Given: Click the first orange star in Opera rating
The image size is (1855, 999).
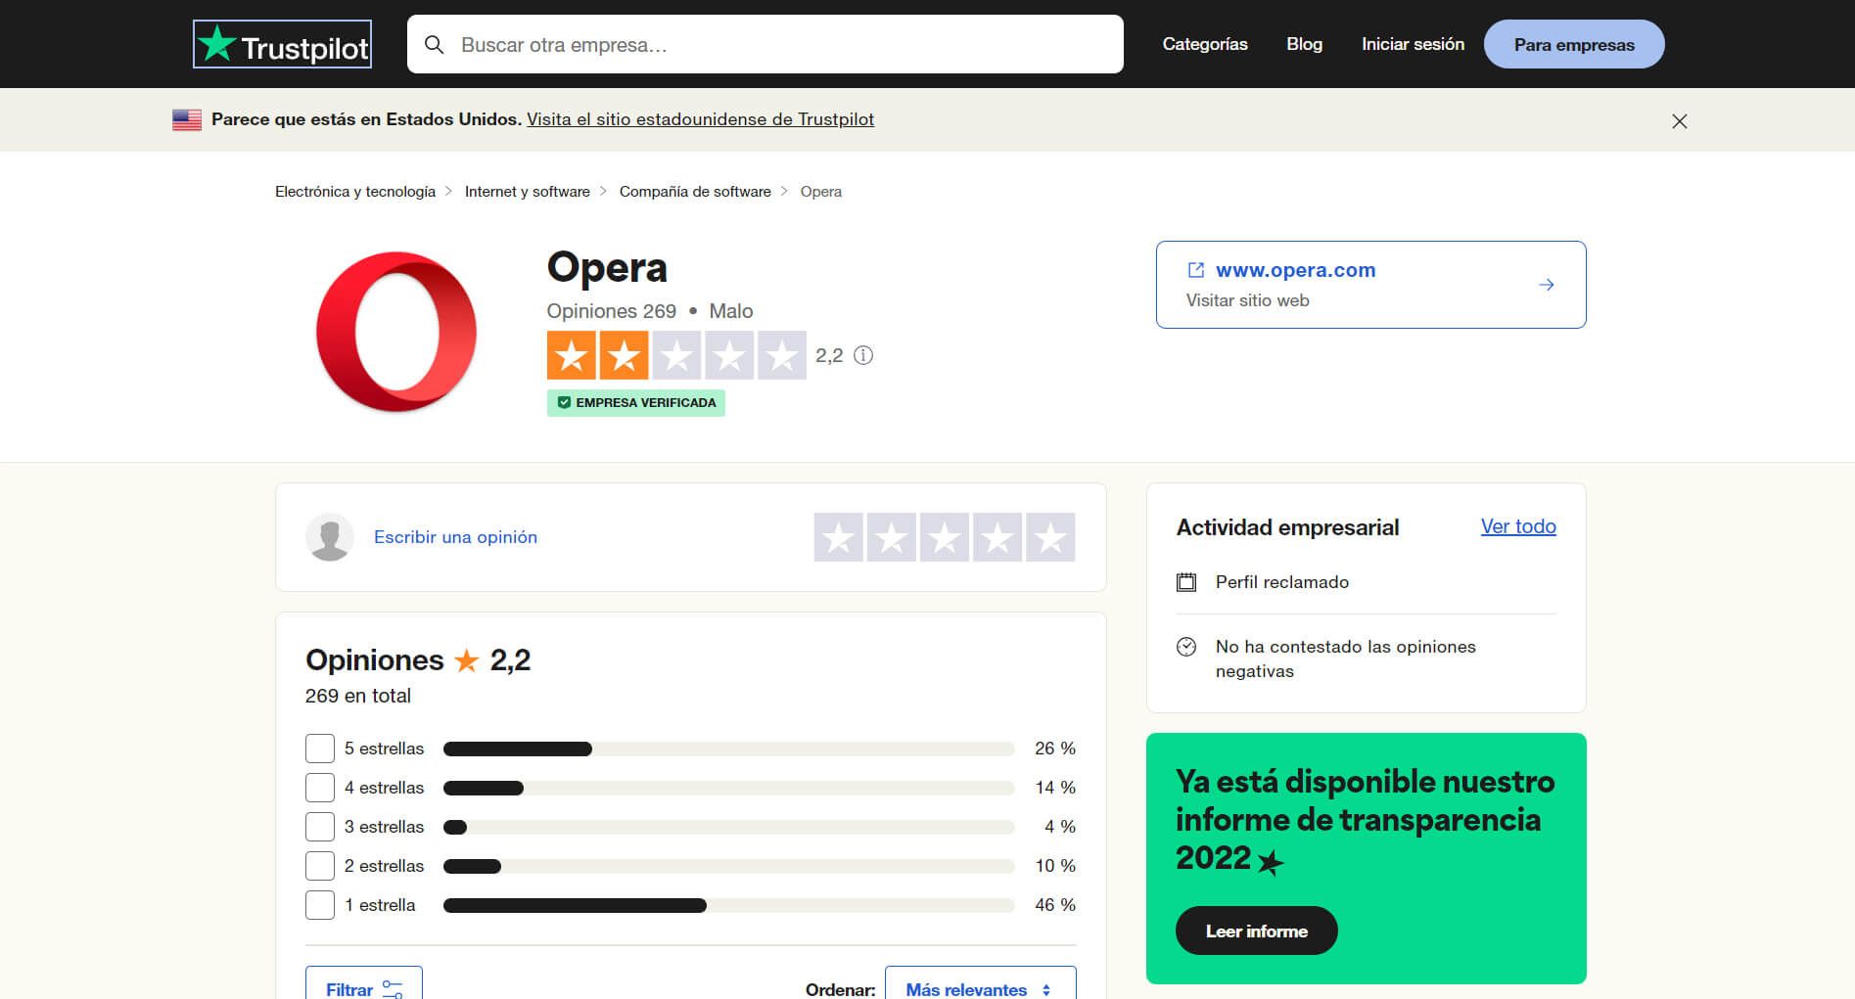Looking at the screenshot, I should point(572,355).
